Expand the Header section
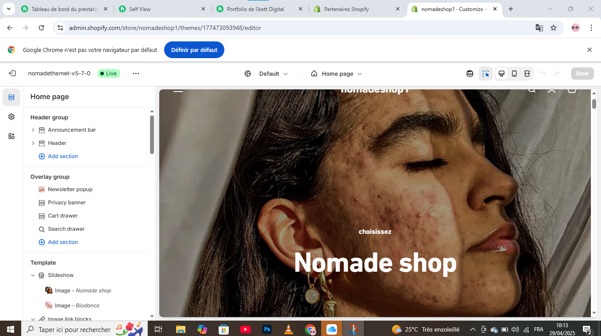601x336 pixels. 33,143
